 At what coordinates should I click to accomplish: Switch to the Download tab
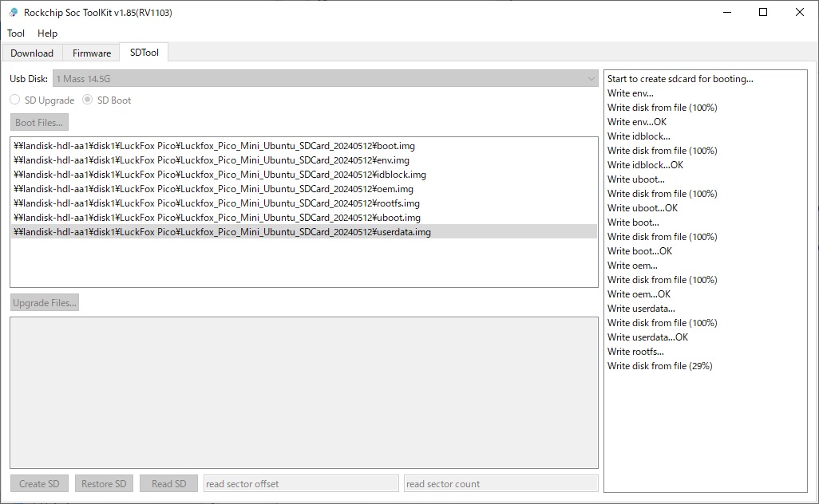32,53
